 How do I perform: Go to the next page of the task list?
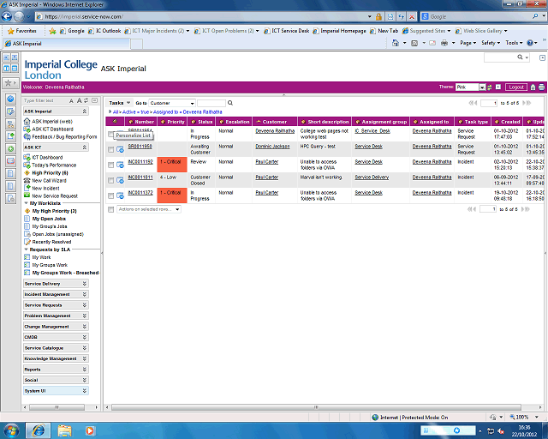[527, 103]
